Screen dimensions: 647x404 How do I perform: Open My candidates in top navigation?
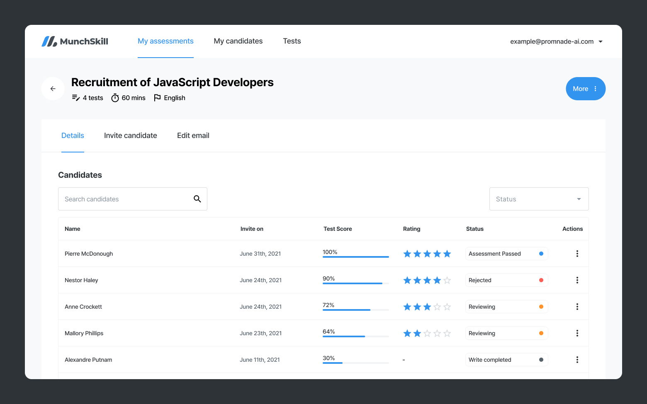238,41
